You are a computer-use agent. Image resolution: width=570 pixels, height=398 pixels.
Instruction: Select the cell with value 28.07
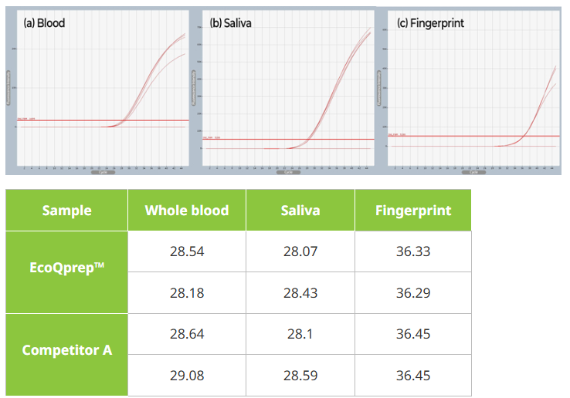pos(300,251)
